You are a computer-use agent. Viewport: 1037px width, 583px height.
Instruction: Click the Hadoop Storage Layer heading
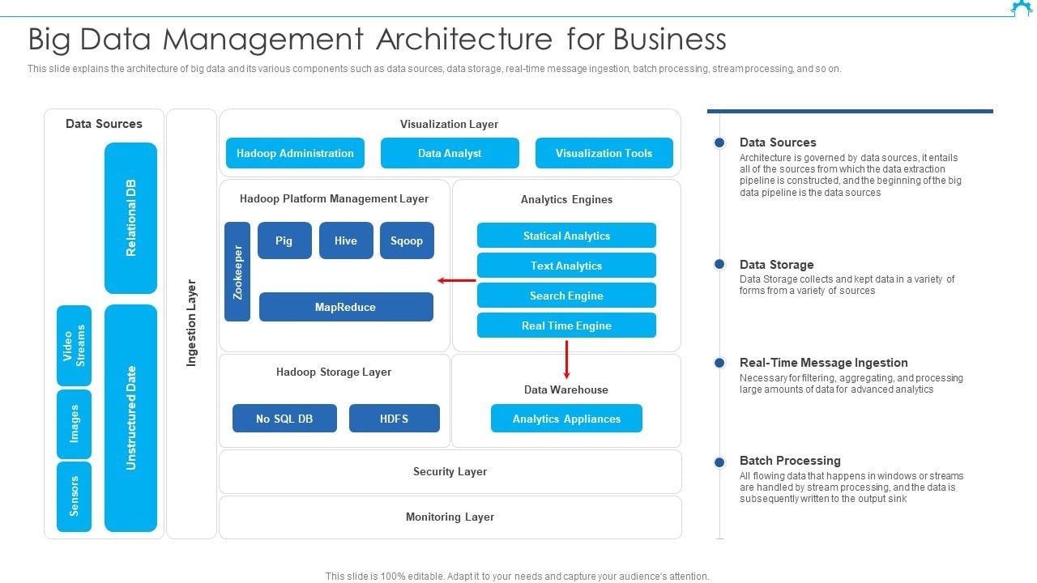tap(334, 372)
